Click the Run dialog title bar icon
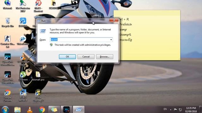The height and width of the screenshot is (113, 202). point(39,21)
